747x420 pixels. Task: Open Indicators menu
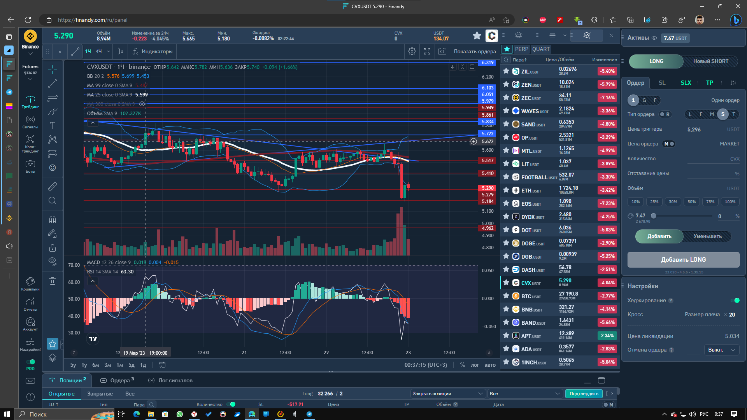153,51
